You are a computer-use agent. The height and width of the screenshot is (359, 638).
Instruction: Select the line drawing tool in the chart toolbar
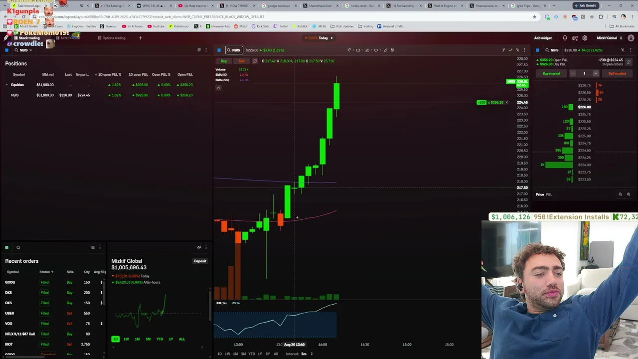(349, 50)
